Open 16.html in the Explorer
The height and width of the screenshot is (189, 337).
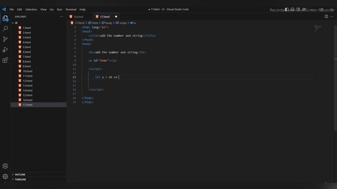(x=27, y=100)
